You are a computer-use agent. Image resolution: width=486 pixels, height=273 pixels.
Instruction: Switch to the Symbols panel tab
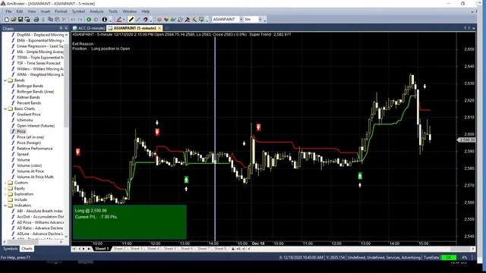click(10, 249)
